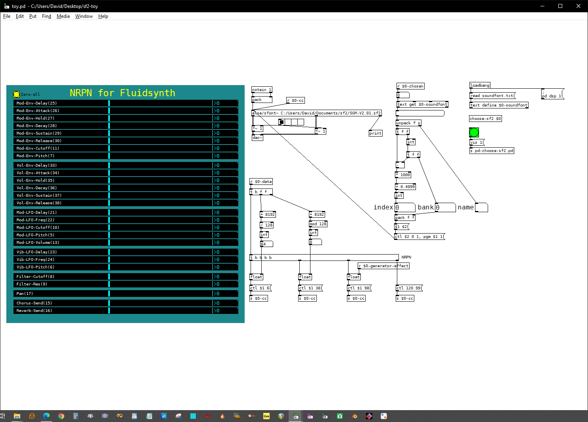Image resolution: width=588 pixels, height=422 pixels.
Task: Click the Chorus-Send(15) number box
Action: [225, 303]
